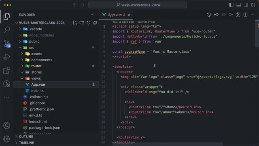This screenshot has height=146, width=259.
Task: Split the editor to the right
Action: 246,15
